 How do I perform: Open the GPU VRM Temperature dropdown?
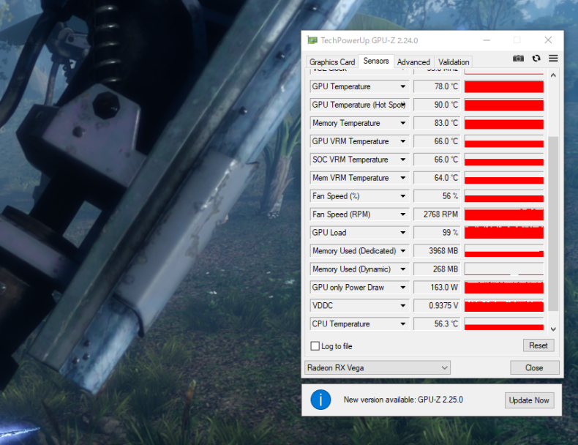point(403,141)
